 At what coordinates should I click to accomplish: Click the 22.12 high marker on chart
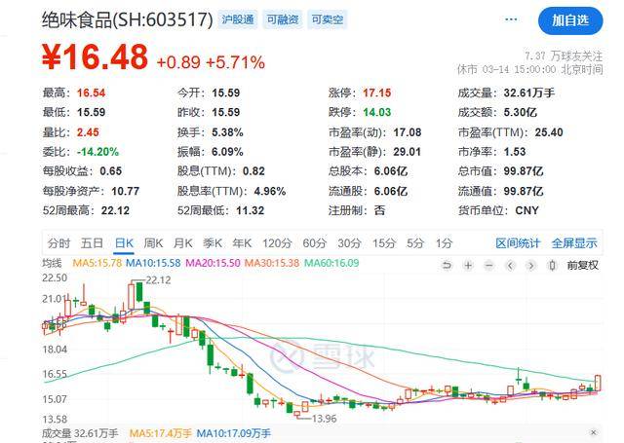pyautogui.click(x=158, y=280)
